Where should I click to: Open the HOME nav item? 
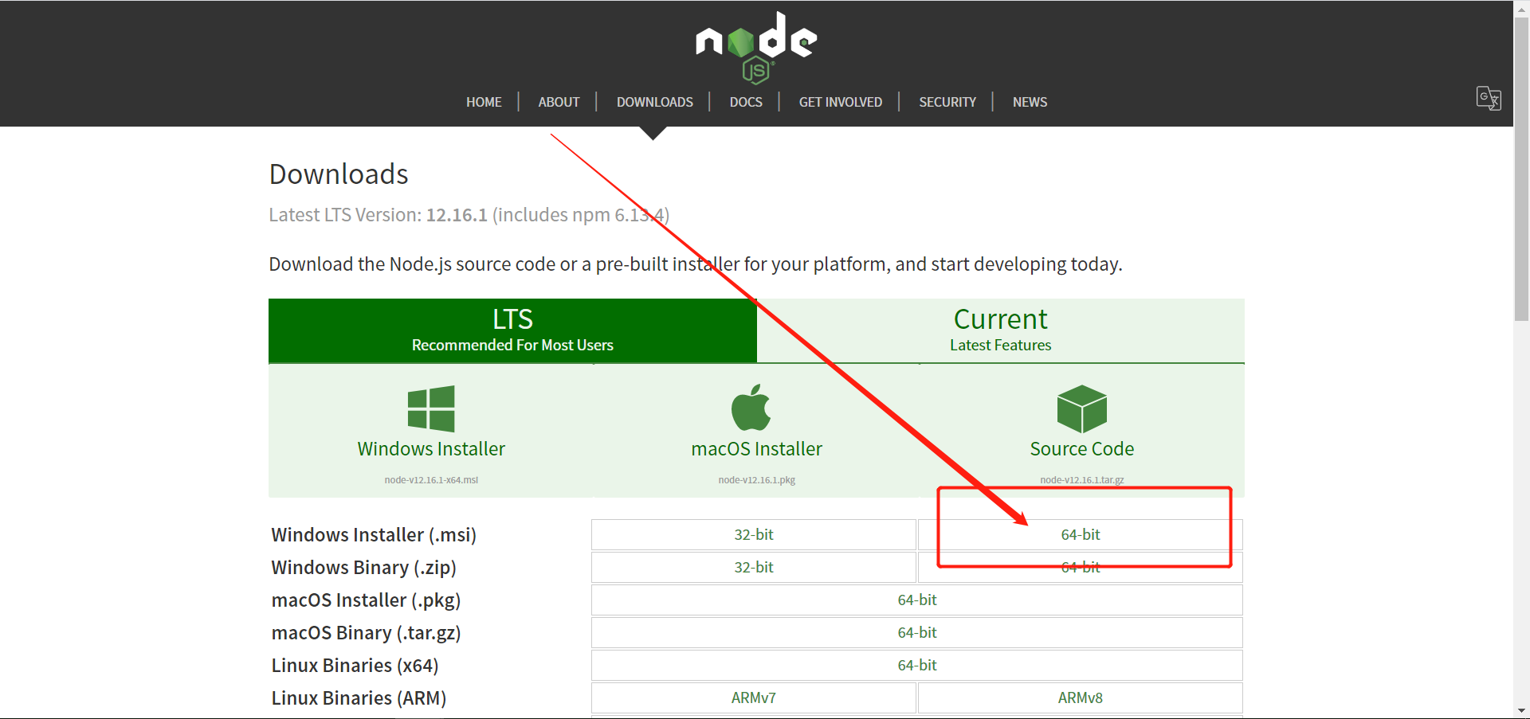(484, 102)
